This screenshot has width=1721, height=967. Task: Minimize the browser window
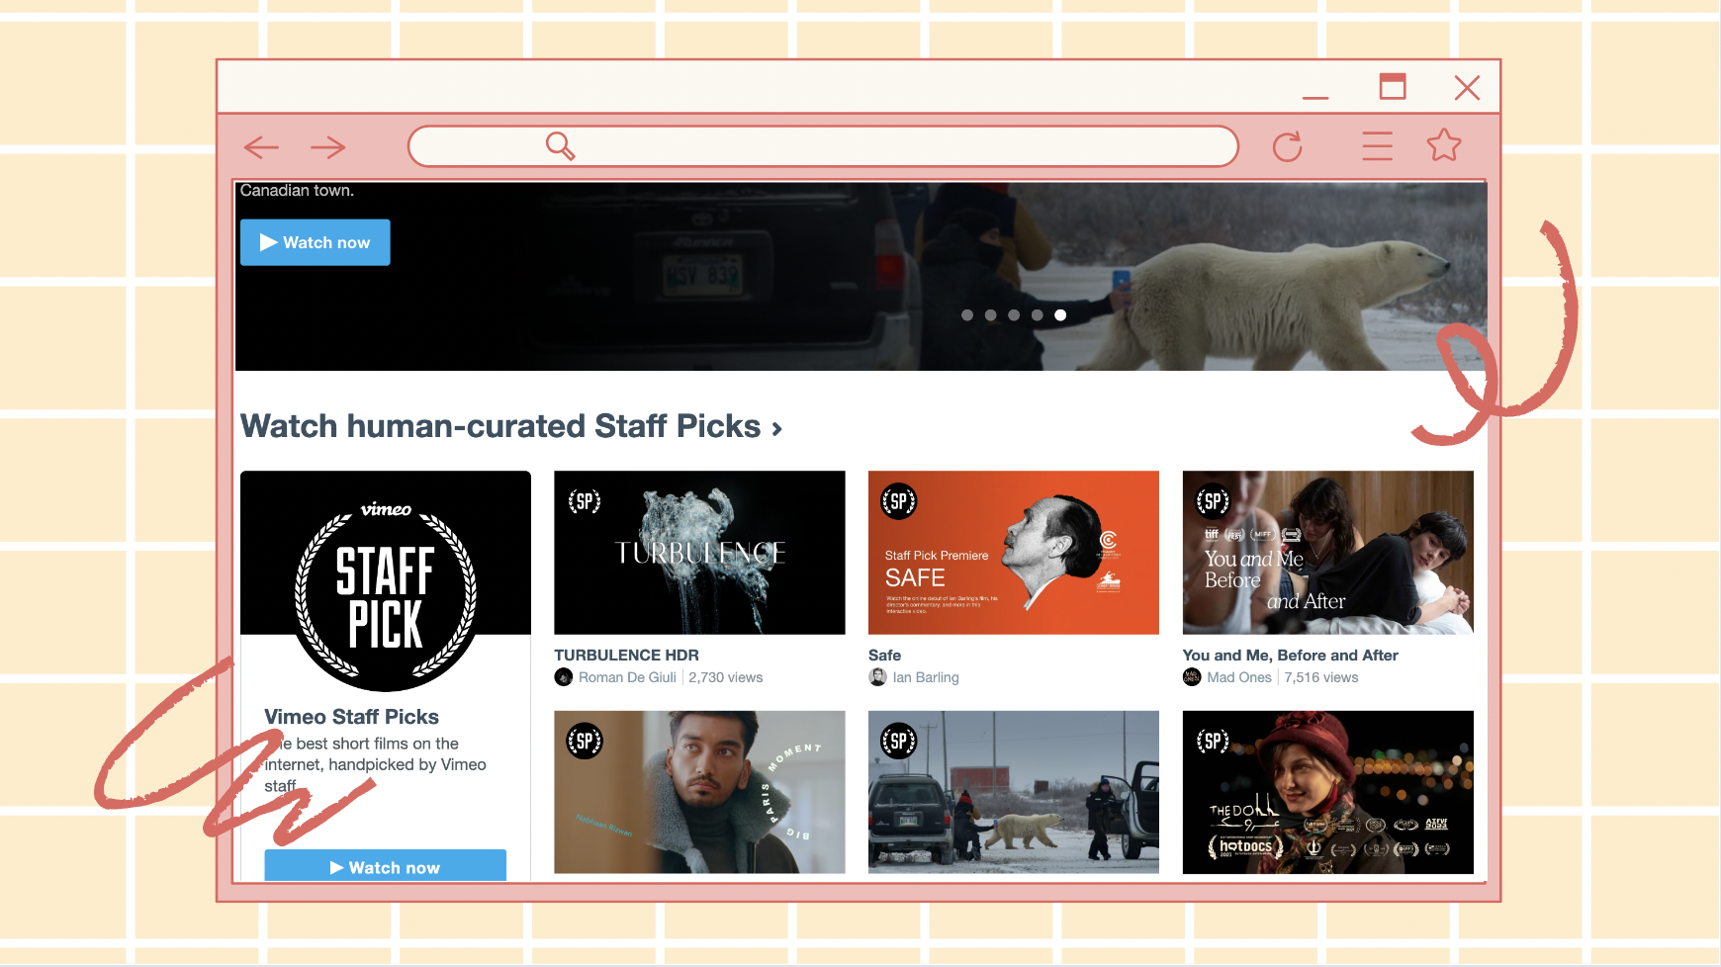click(1315, 97)
